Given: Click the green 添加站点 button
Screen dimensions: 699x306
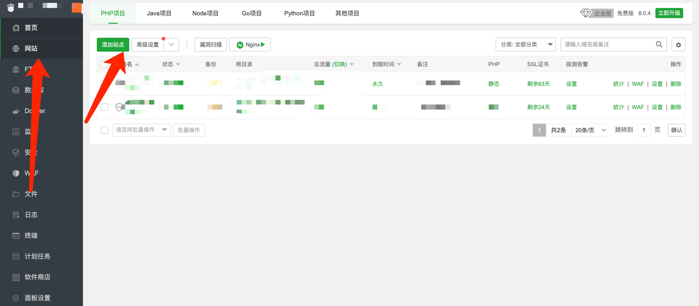Looking at the screenshot, I should coord(113,44).
